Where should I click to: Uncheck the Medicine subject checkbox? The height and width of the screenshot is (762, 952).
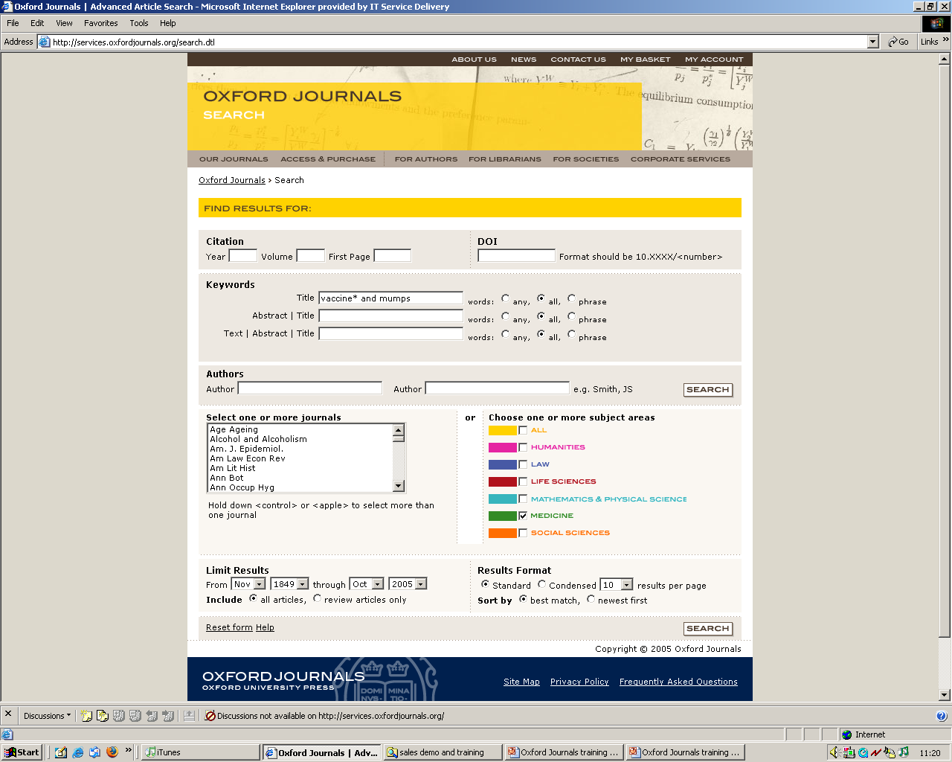[523, 516]
